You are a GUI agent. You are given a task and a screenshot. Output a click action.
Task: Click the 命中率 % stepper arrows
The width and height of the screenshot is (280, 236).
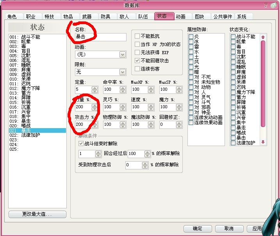(x=123, y=90)
